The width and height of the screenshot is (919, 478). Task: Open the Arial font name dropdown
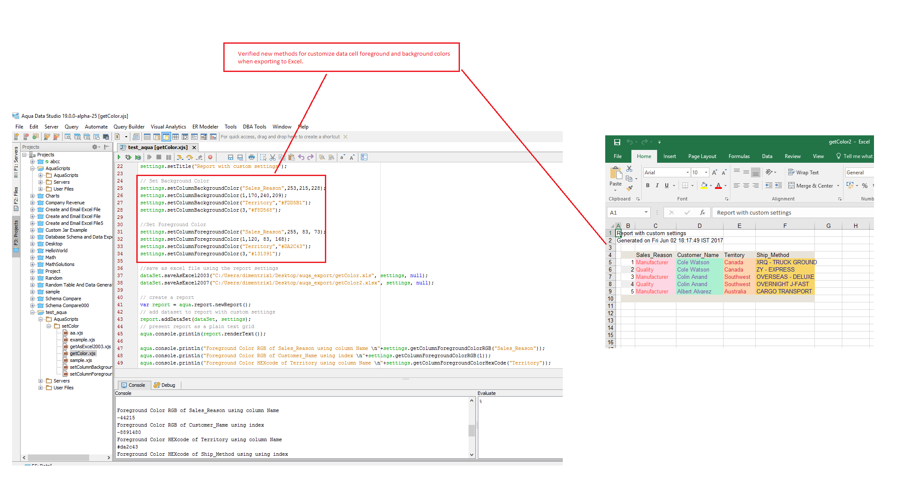pyautogui.click(x=688, y=172)
